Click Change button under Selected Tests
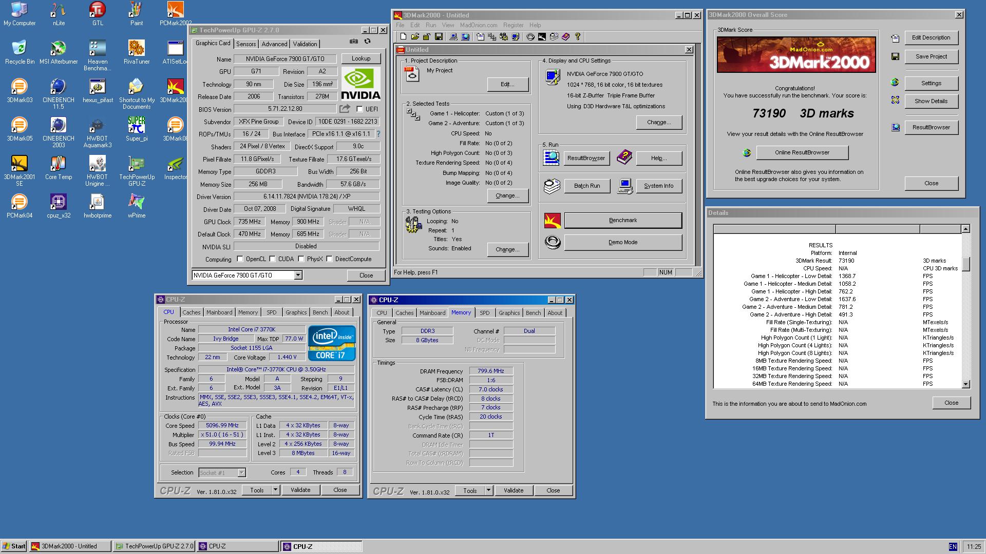The width and height of the screenshot is (986, 554). 507,195
